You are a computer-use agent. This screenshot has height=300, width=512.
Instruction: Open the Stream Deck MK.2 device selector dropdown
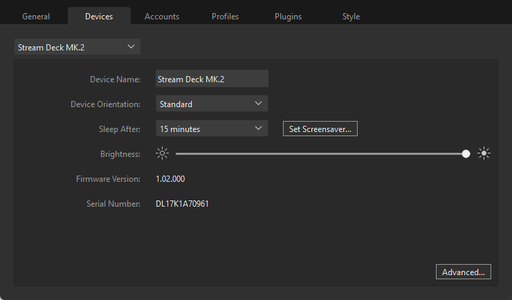(77, 47)
